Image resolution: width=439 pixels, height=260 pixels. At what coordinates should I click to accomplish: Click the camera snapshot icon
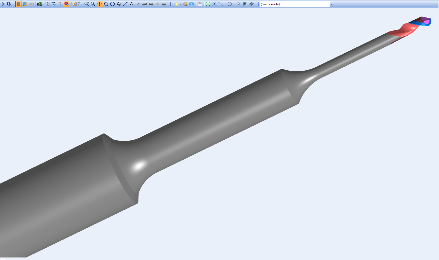[40, 4]
